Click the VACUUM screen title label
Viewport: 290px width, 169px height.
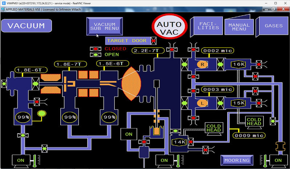[x=26, y=26]
